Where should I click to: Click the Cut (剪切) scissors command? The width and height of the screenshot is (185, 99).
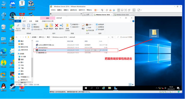pyautogui.click(x=34, y=25)
